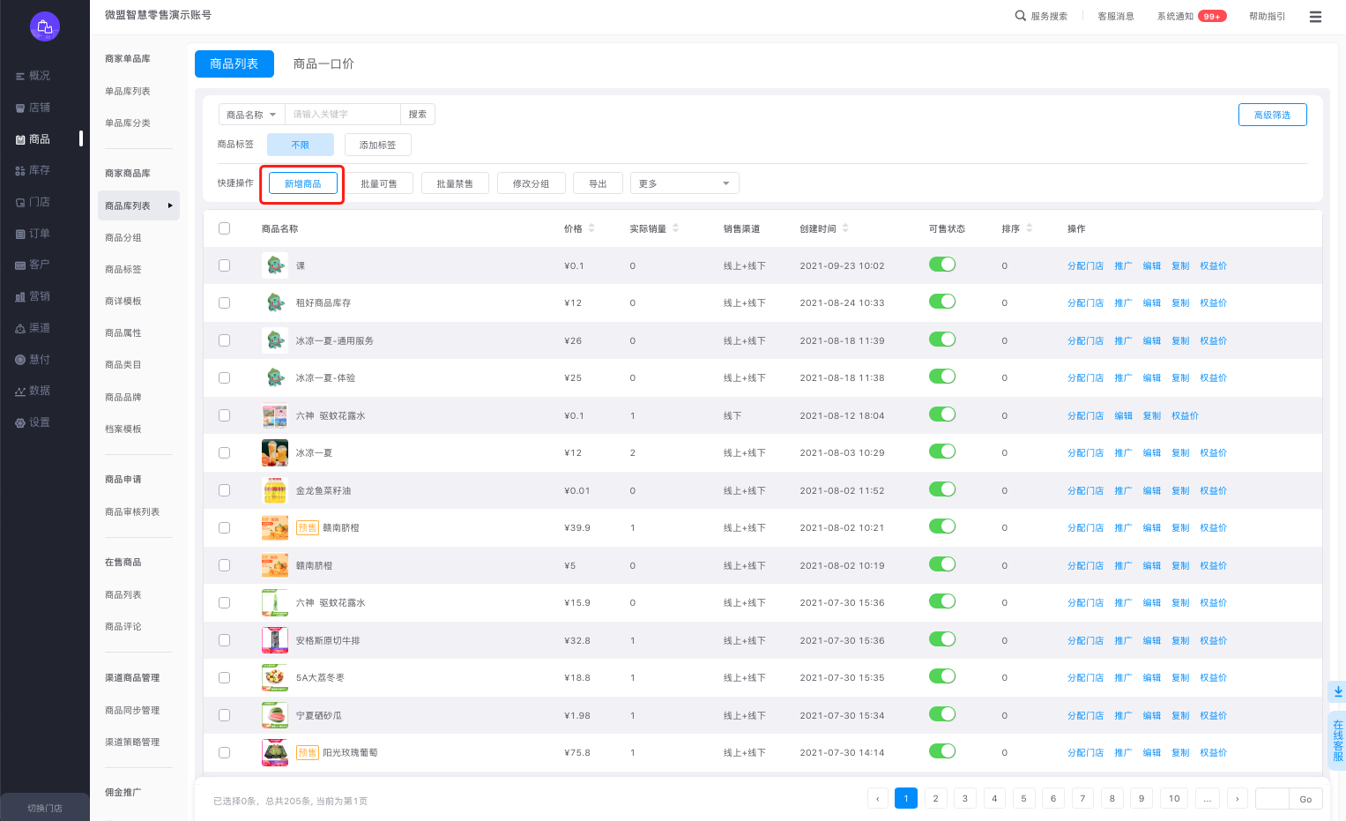Viewport: 1346px width, 821px height.
Task: Click the 批量禁售 button
Action: pyautogui.click(x=455, y=183)
